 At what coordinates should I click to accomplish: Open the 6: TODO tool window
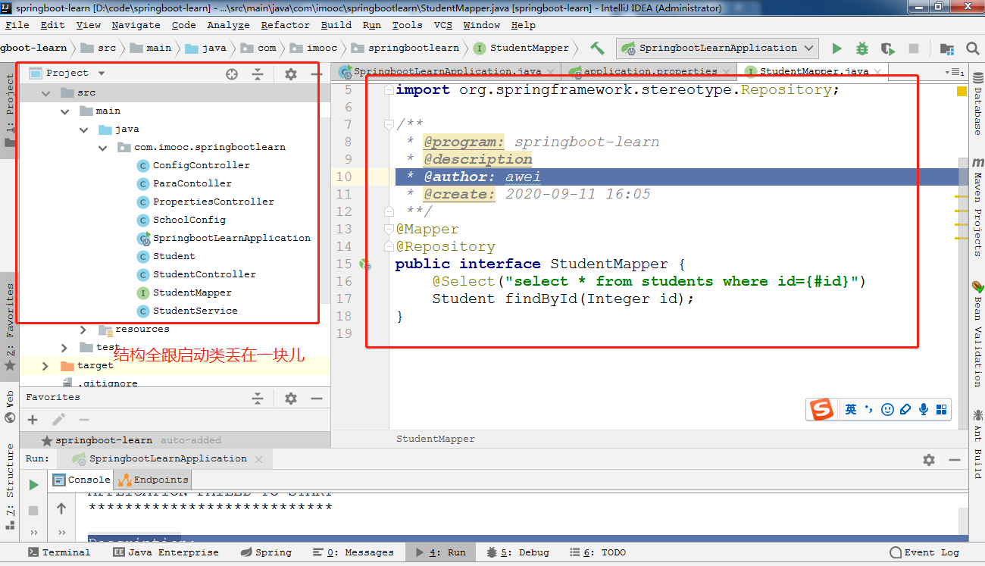coord(598,552)
